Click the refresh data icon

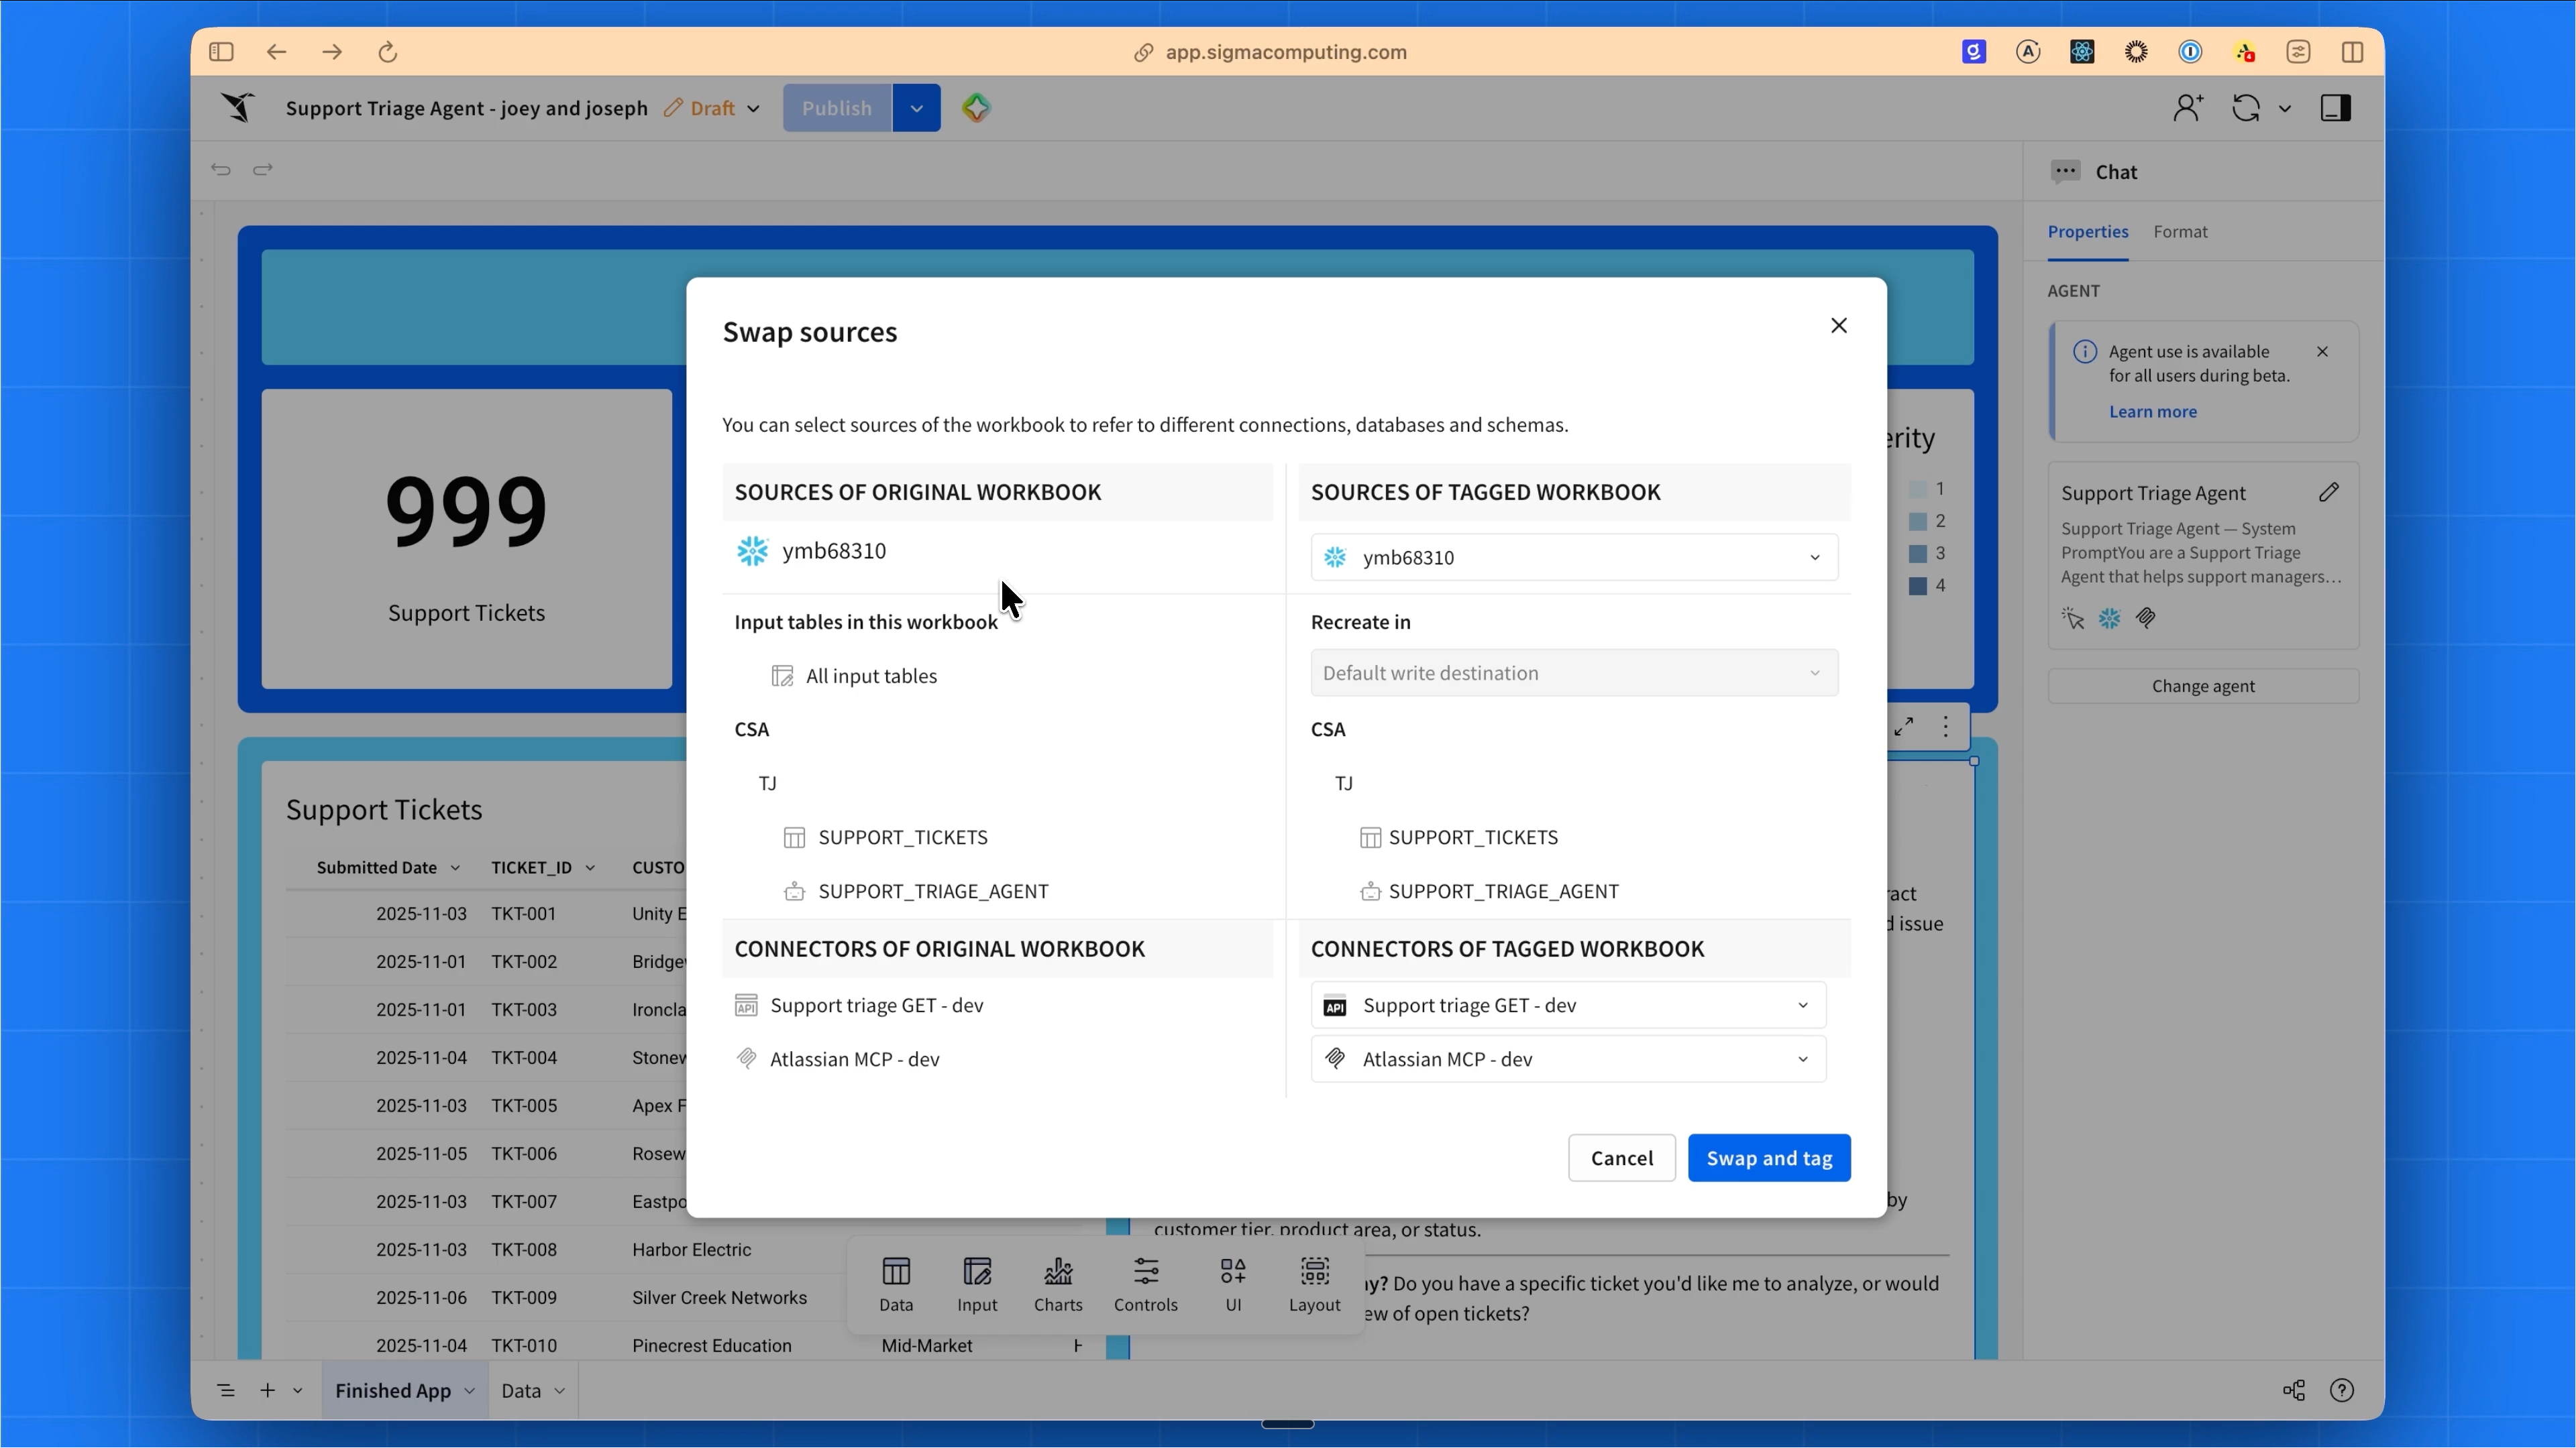click(x=2247, y=108)
